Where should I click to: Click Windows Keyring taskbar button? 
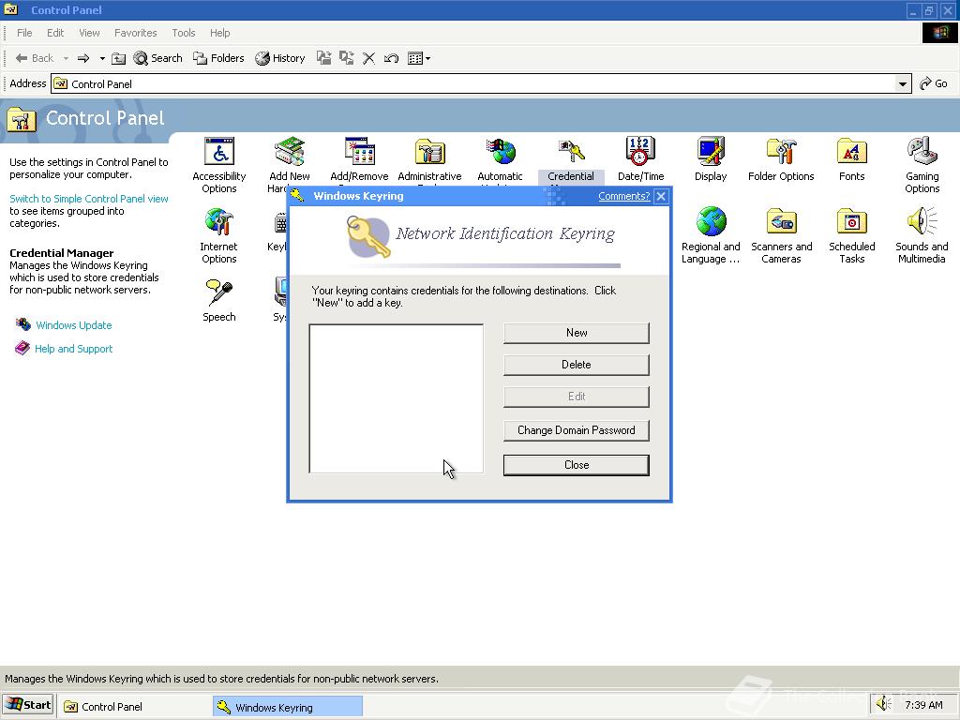(288, 707)
